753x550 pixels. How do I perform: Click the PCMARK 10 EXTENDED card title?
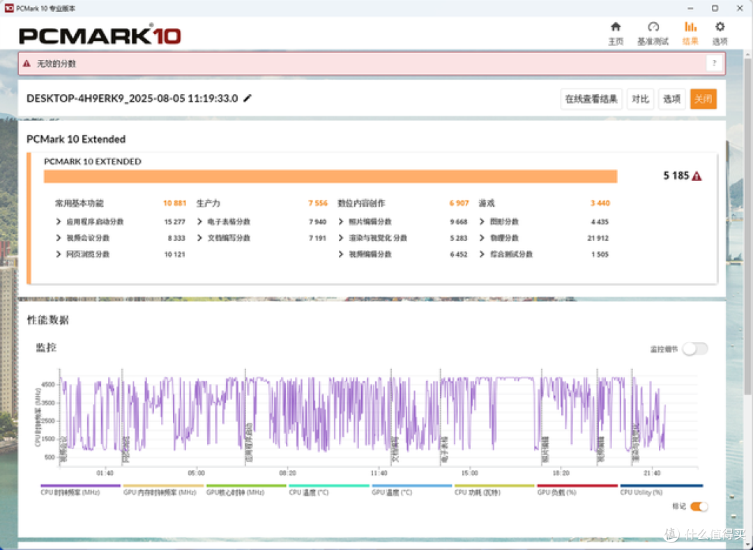click(92, 161)
